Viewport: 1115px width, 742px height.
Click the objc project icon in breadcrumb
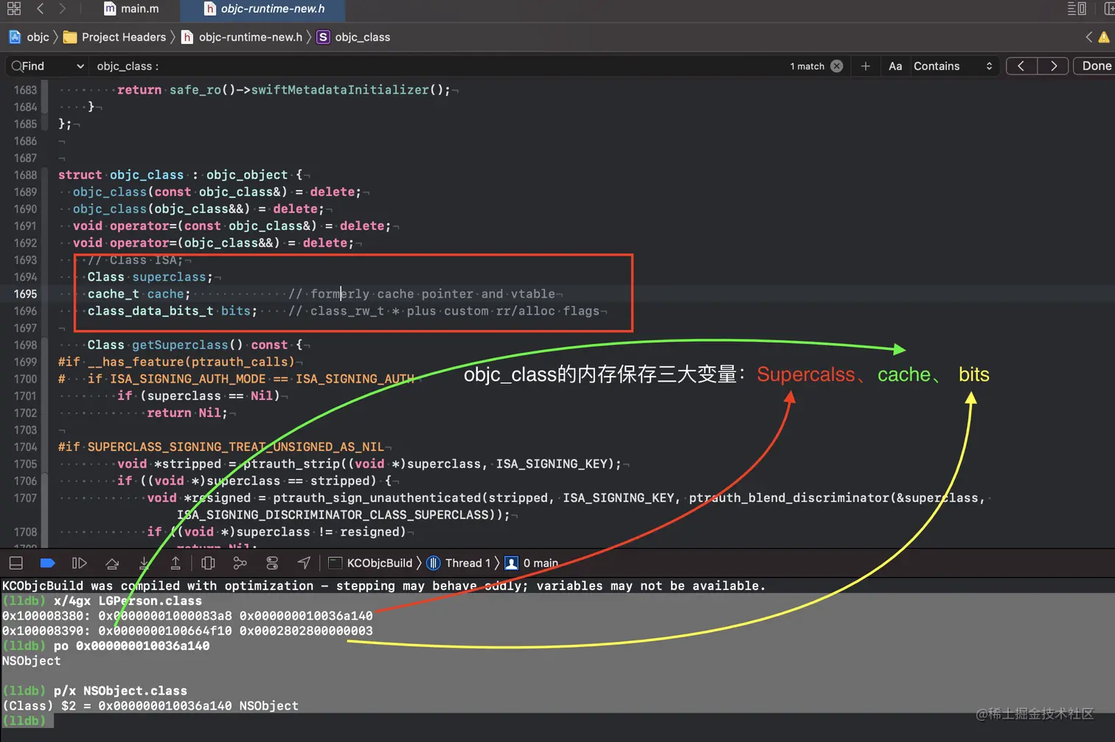[15, 37]
